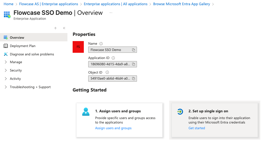Click the Object ID value field
Screen dimensions: 265x143
pyautogui.click(x=112, y=79)
